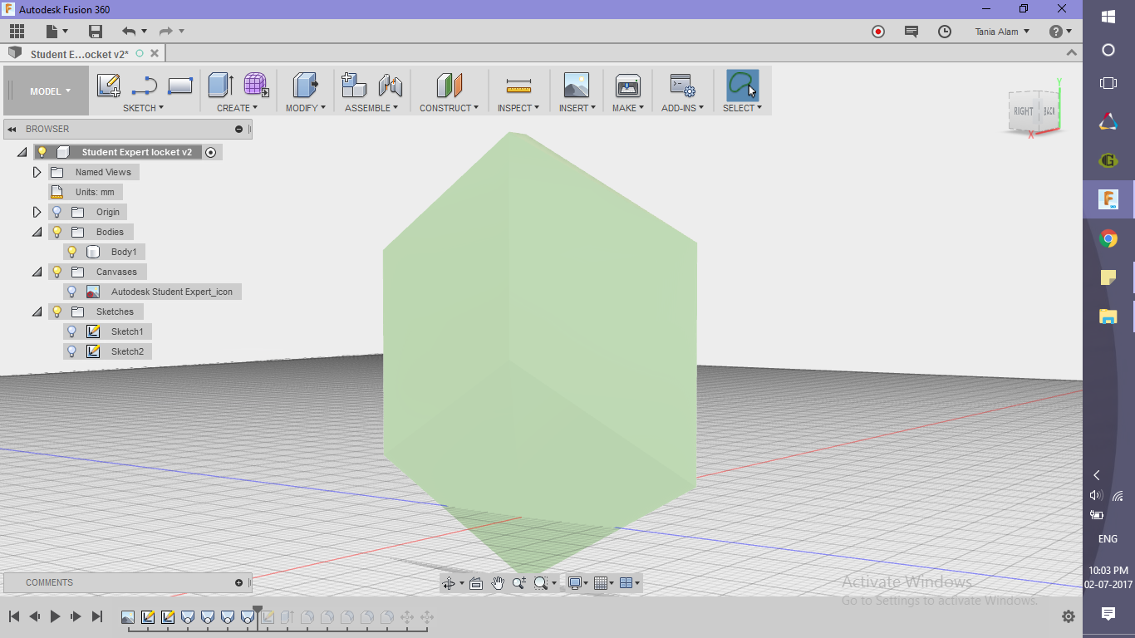
Task: Toggle visibility bulb for Sketch2
Action: tap(72, 351)
